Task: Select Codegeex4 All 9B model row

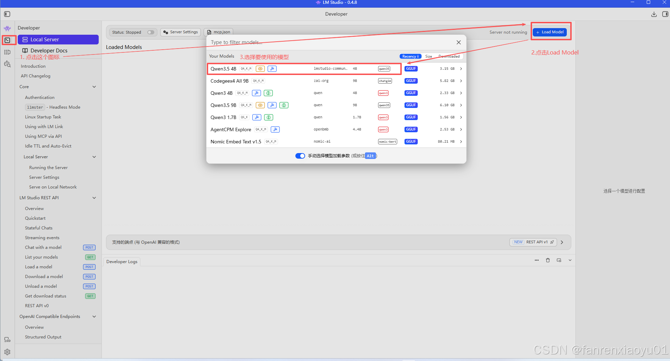Action: pyautogui.click(x=336, y=81)
